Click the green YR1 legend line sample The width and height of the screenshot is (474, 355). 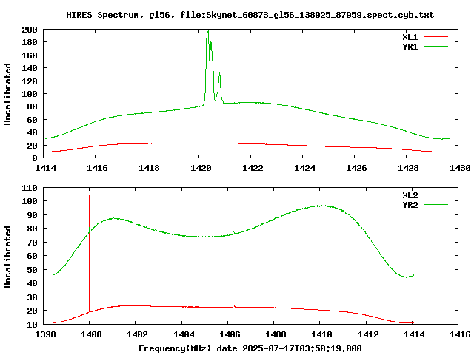coord(435,47)
